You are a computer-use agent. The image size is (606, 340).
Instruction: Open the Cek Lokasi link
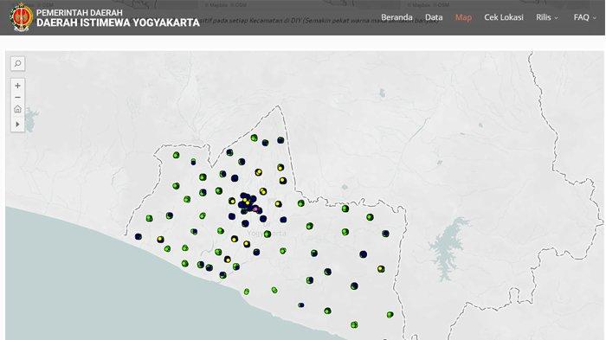click(x=504, y=17)
